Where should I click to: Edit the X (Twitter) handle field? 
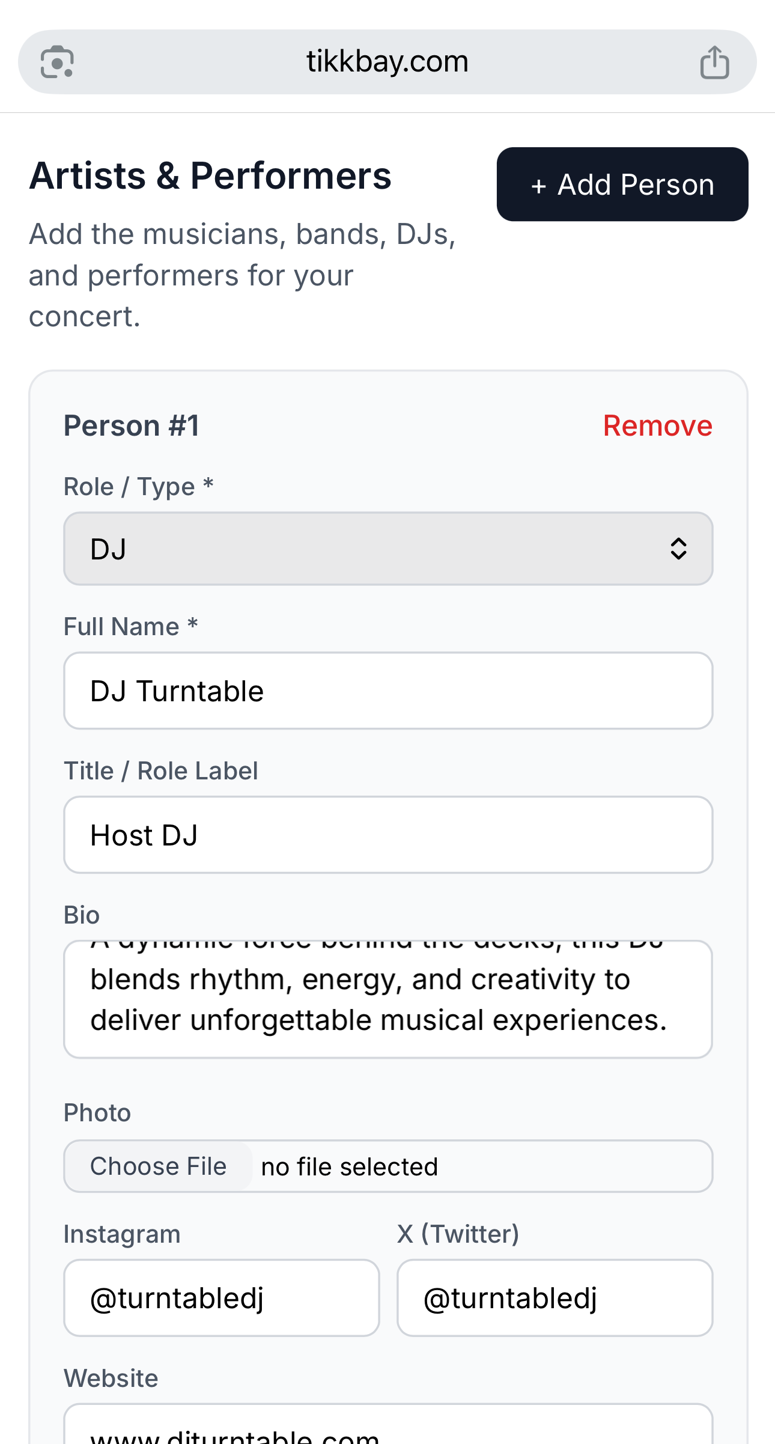pos(555,1298)
